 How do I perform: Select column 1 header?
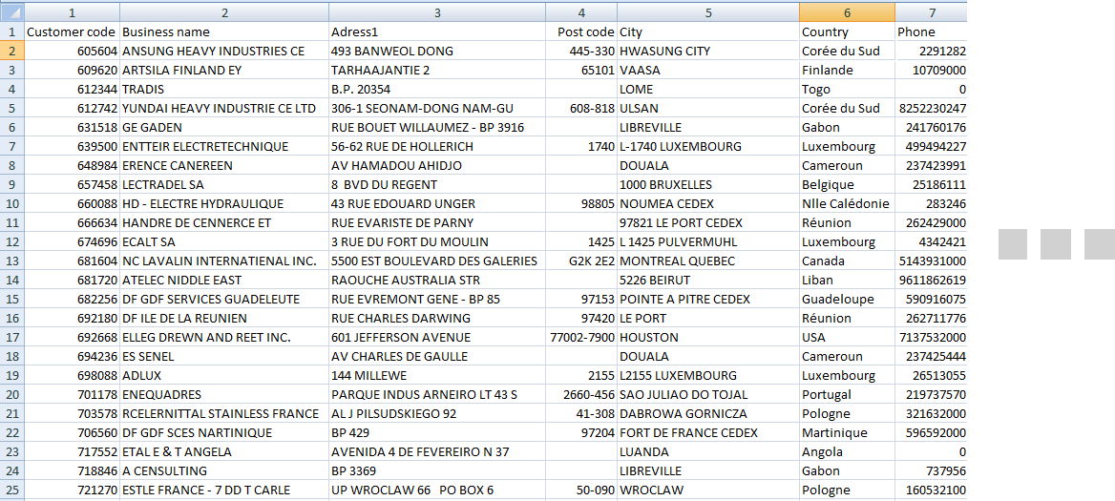click(x=72, y=12)
